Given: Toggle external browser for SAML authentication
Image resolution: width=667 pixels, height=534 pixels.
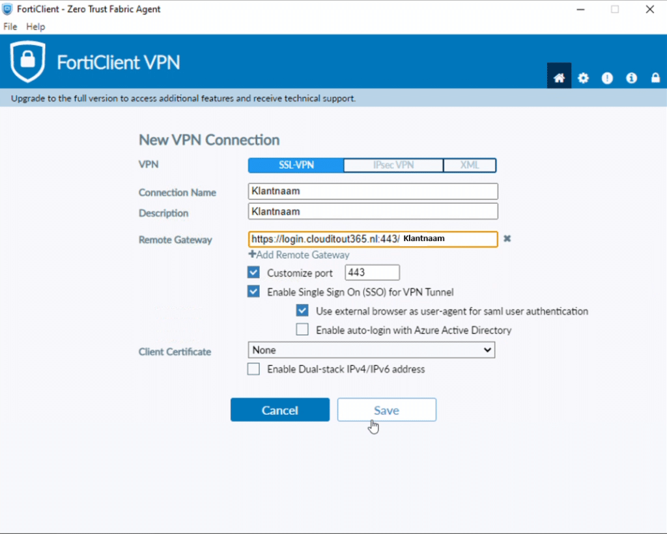Looking at the screenshot, I should click(302, 311).
